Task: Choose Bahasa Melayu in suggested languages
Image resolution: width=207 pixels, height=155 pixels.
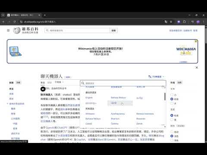Action: coord(118,98)
